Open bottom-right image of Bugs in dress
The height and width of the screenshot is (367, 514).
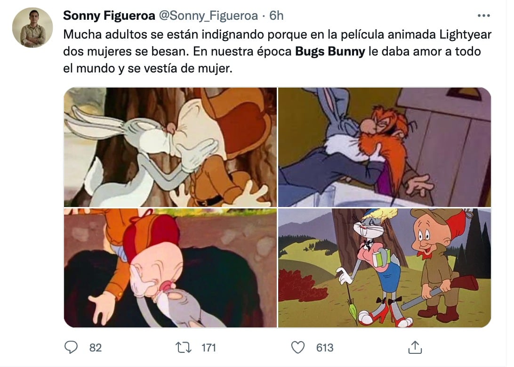pos(385,268)
